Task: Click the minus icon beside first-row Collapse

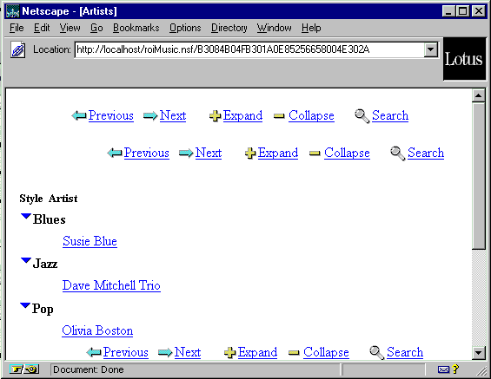Action: coord(279,116)
